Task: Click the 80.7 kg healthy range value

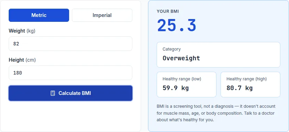Action: pyautogui.click(x=239, y=88)
